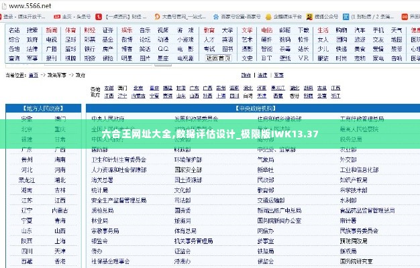Open 机关事务管理局 link
The image size is (420, 268).
[x=193, y=241]
